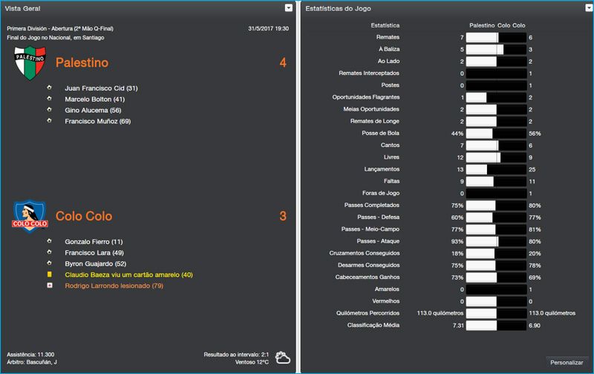The width and height of the screenshot is (594, 374).
Task: Click the Palestino club crest
Action: coord(30,63)
